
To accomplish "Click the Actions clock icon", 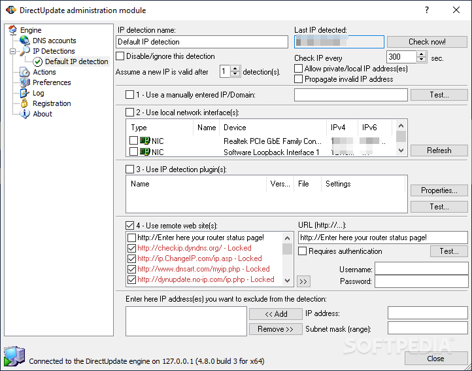I will [25, 72].
